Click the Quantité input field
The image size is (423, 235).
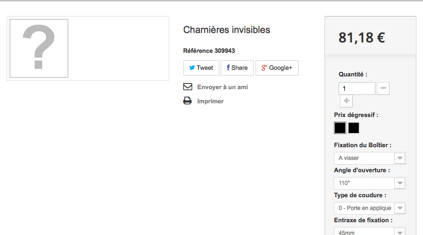coord(357,89)
